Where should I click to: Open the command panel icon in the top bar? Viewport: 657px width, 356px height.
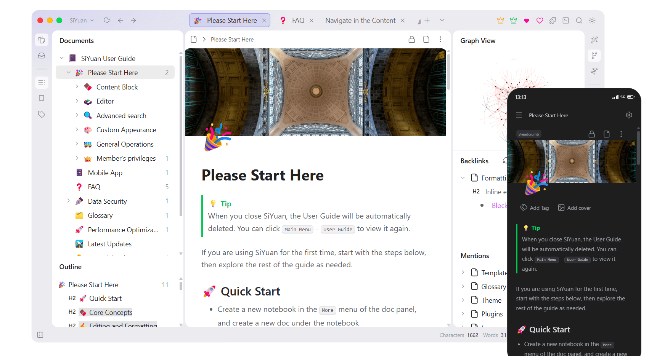tap(566, 21)
